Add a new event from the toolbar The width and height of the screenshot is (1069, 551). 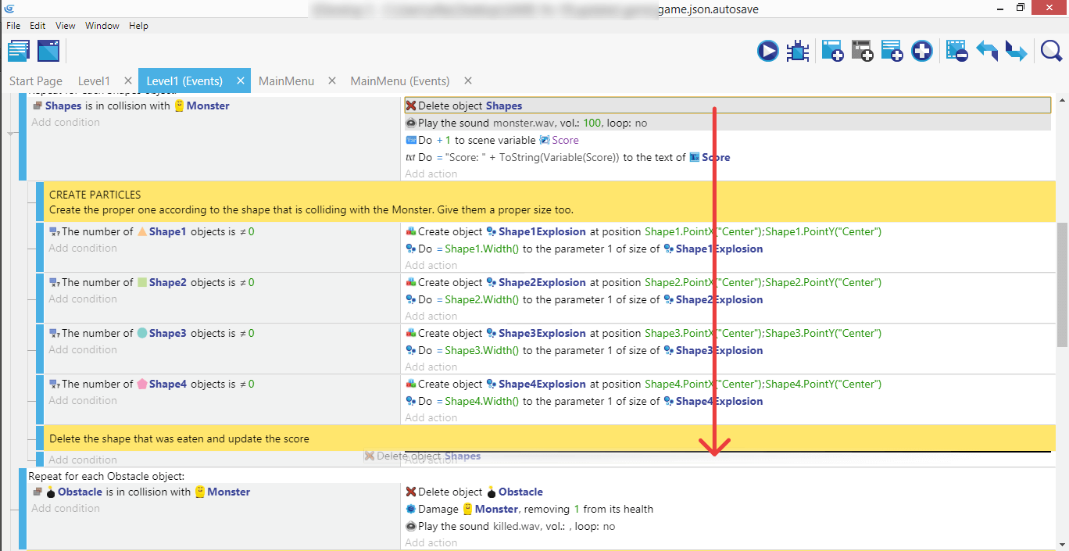click(x=831, y=52)
